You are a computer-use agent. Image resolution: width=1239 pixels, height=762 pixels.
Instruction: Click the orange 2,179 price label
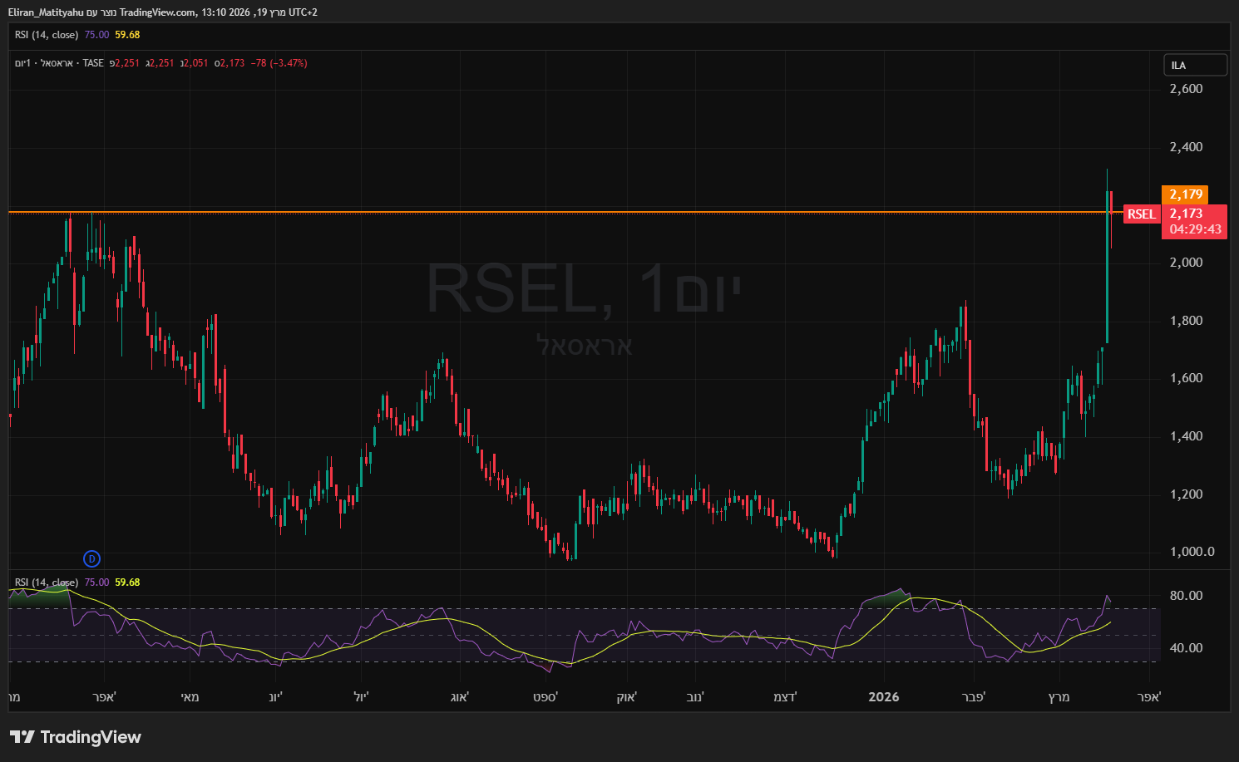1185,194
